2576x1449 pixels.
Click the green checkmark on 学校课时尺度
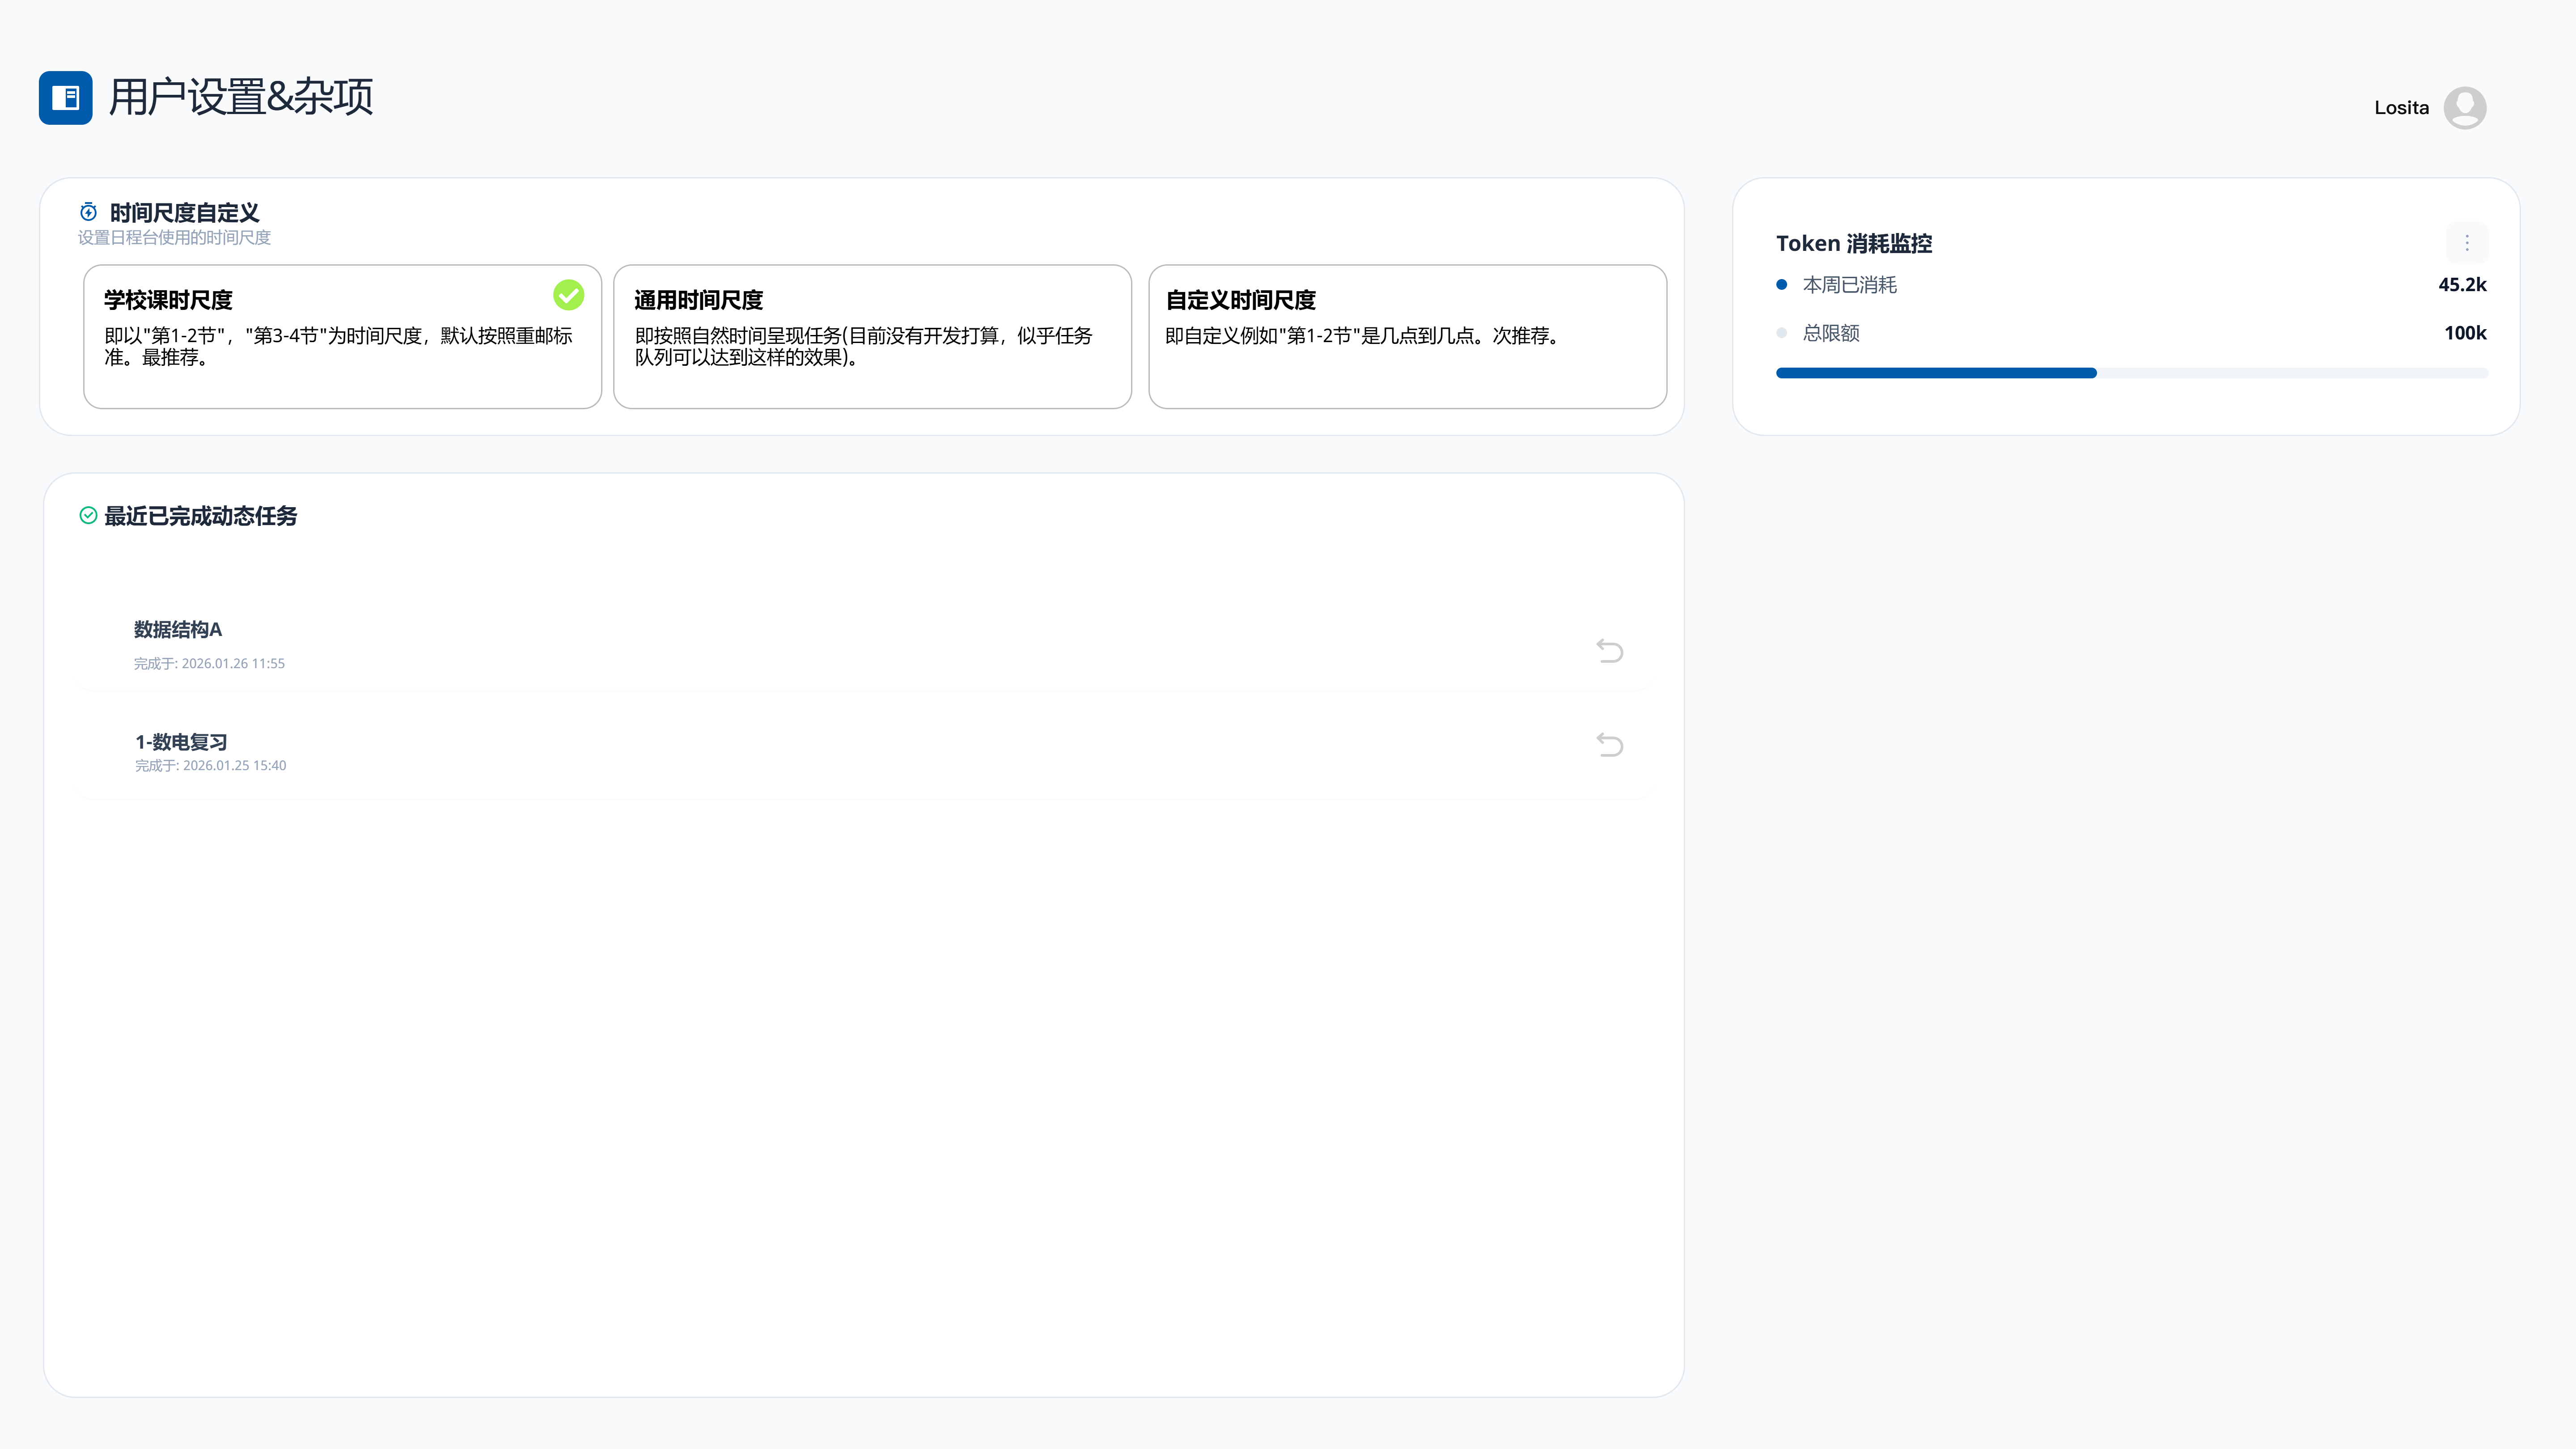(569, 295)
